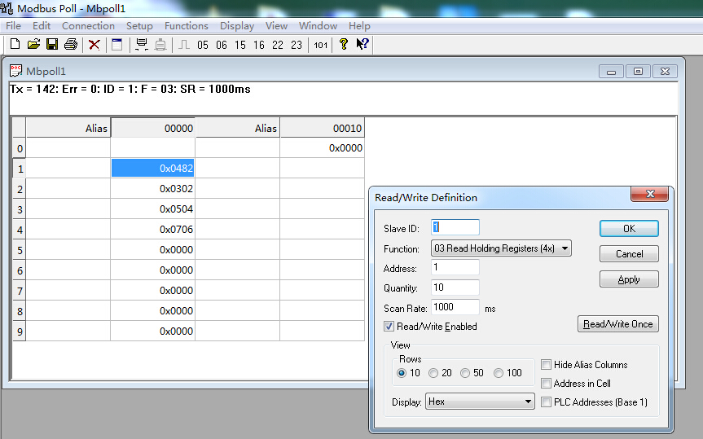Image resolution: width=703 pixels, height=439 pixels.
Task: Click the Connect toolbar icon
Action: 142,44
